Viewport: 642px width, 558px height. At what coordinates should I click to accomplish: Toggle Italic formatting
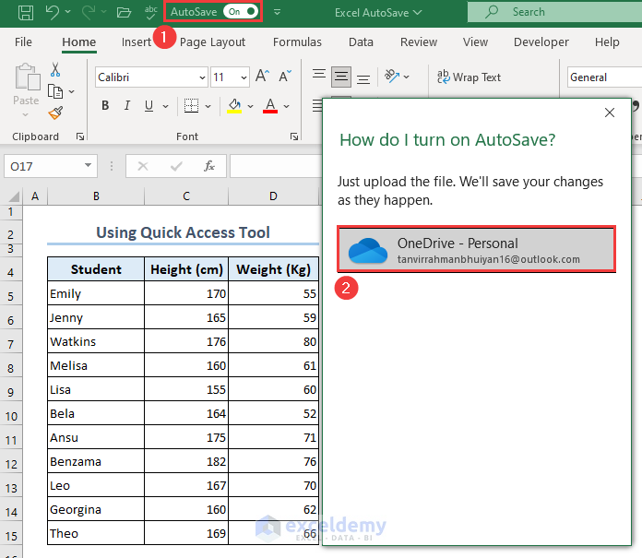(x=129, y=106)
